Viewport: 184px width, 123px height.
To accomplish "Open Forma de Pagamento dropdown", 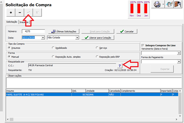I will point(179,61).
